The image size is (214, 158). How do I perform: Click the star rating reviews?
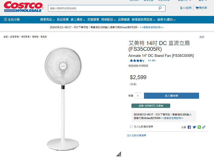(143, 60)
